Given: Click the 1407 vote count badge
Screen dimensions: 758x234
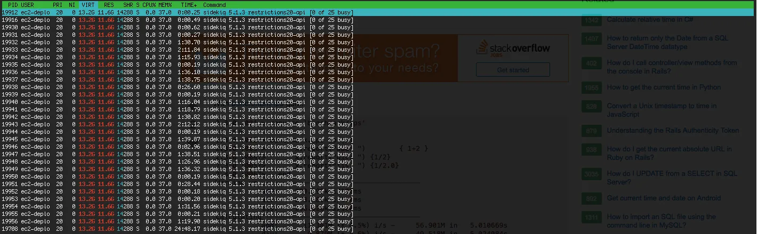Looking at the screenshot, I should click(591, 39).
